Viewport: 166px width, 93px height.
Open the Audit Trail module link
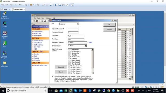click(37, 34)
